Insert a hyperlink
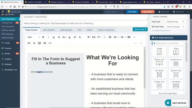 click(29, 43)
